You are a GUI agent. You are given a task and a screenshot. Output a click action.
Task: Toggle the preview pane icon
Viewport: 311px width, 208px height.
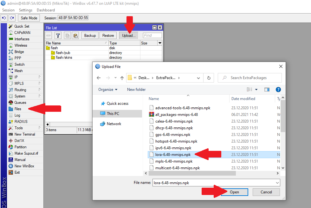[x=267, y=90]
